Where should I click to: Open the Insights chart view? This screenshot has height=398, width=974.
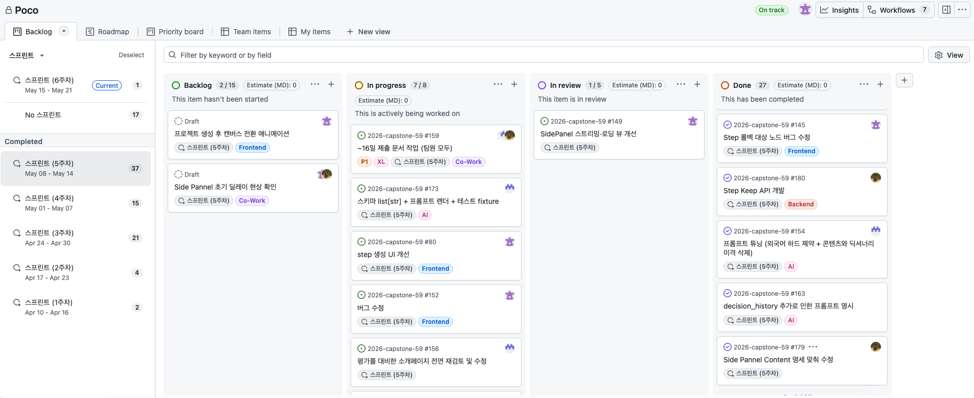click(x=840, y=10)
